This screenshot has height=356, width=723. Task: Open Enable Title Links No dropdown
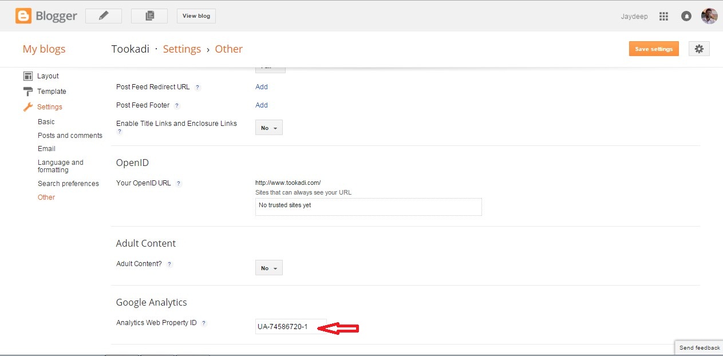269,128
